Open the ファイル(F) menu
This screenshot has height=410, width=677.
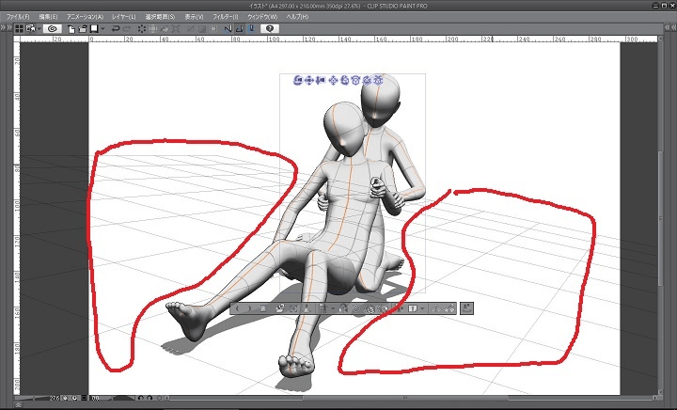18,17
